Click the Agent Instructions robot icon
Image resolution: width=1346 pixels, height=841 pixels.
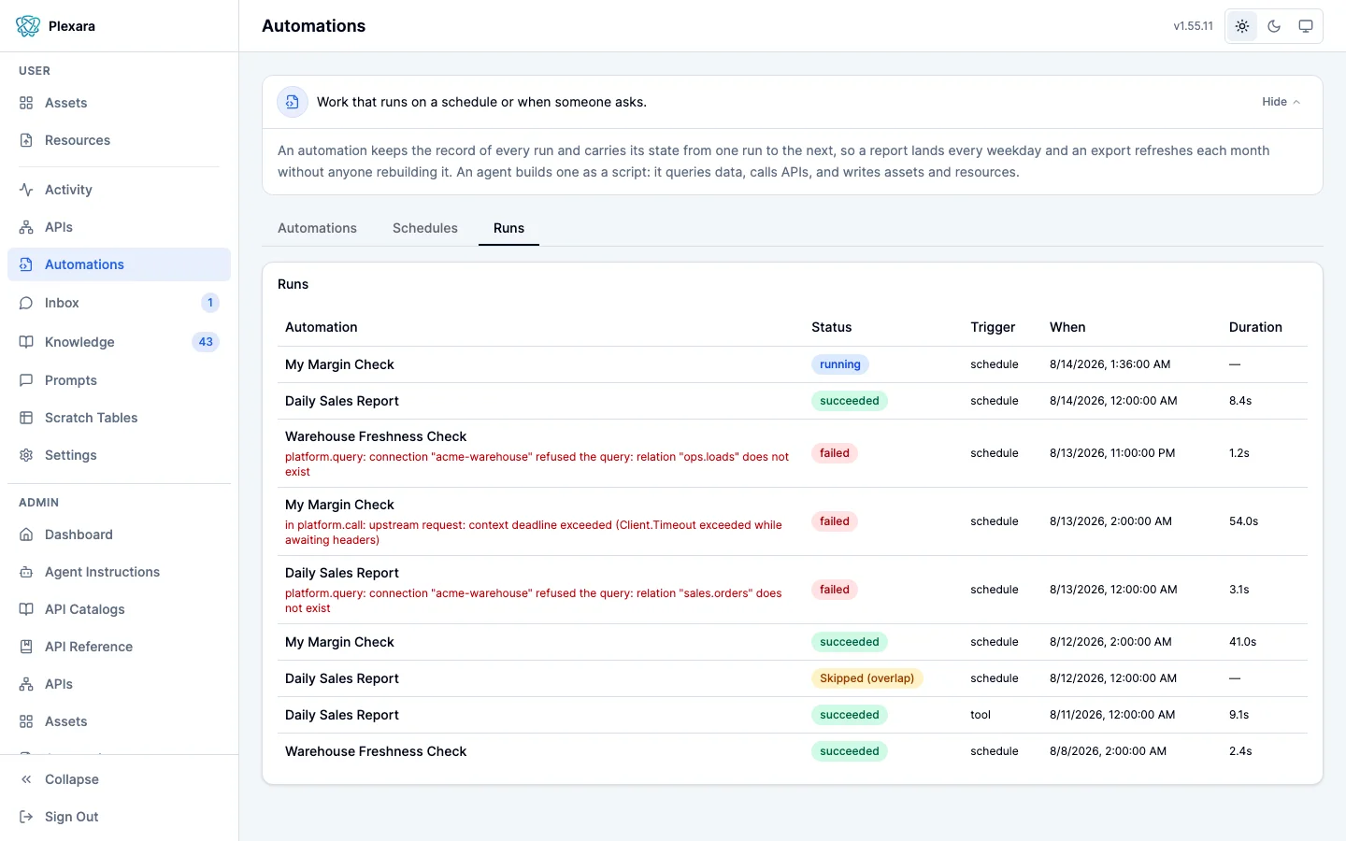tap(26, 572)
